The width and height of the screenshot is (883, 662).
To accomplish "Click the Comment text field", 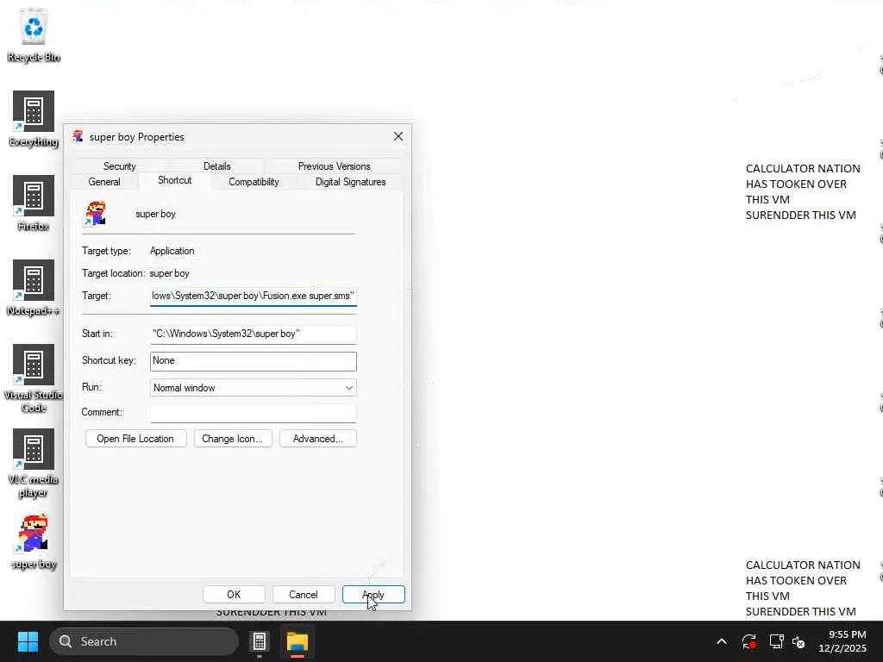I will 253,413.
